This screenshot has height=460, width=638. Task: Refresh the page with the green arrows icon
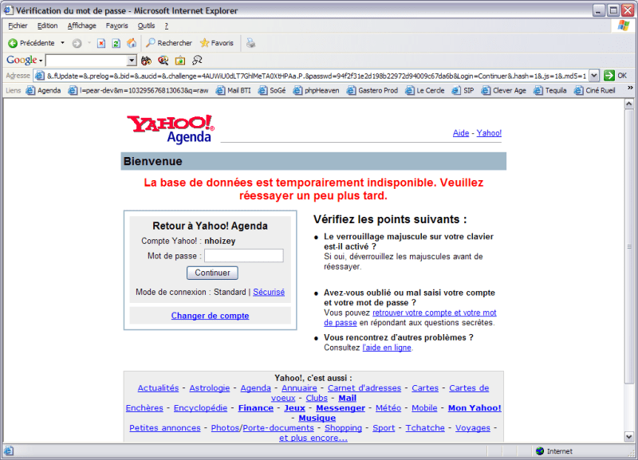pyautogui.click(x=116, y=43)
